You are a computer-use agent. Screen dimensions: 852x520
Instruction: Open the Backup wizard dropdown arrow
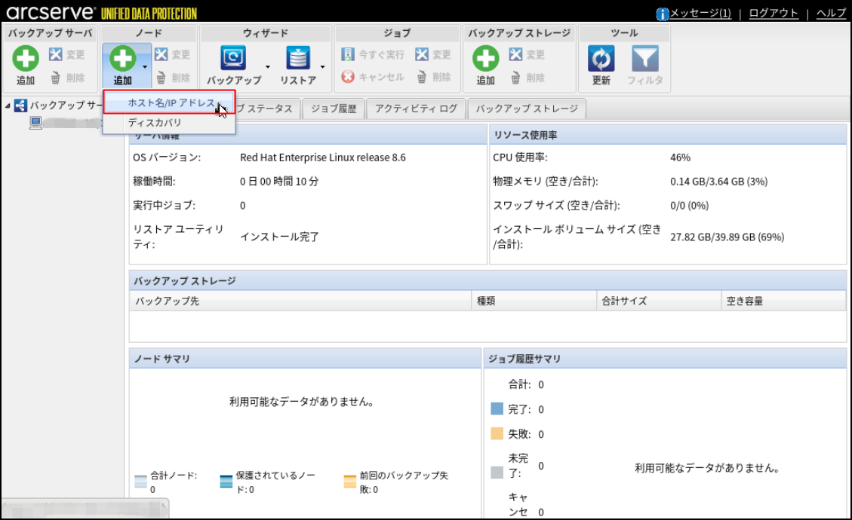point(267,68)
